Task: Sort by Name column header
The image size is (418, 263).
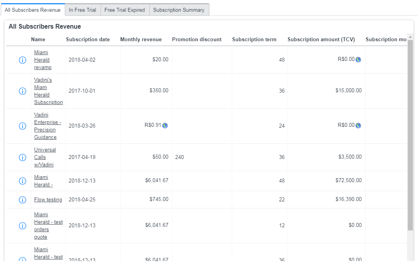Action: pos(38,39)
